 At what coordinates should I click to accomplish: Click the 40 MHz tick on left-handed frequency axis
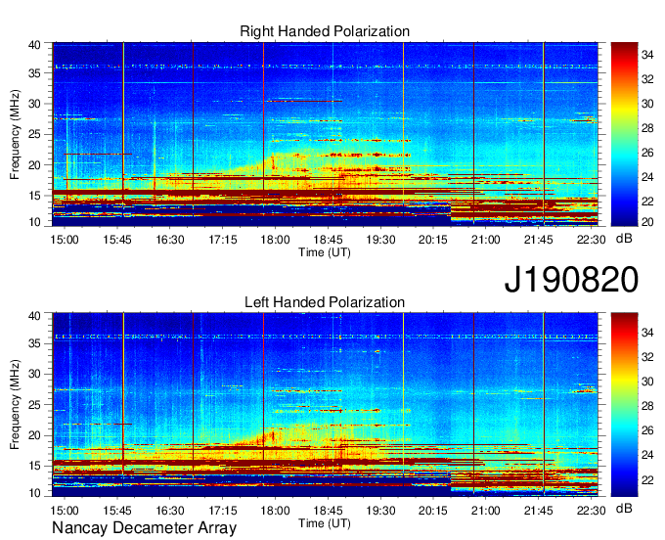(34, 315)
